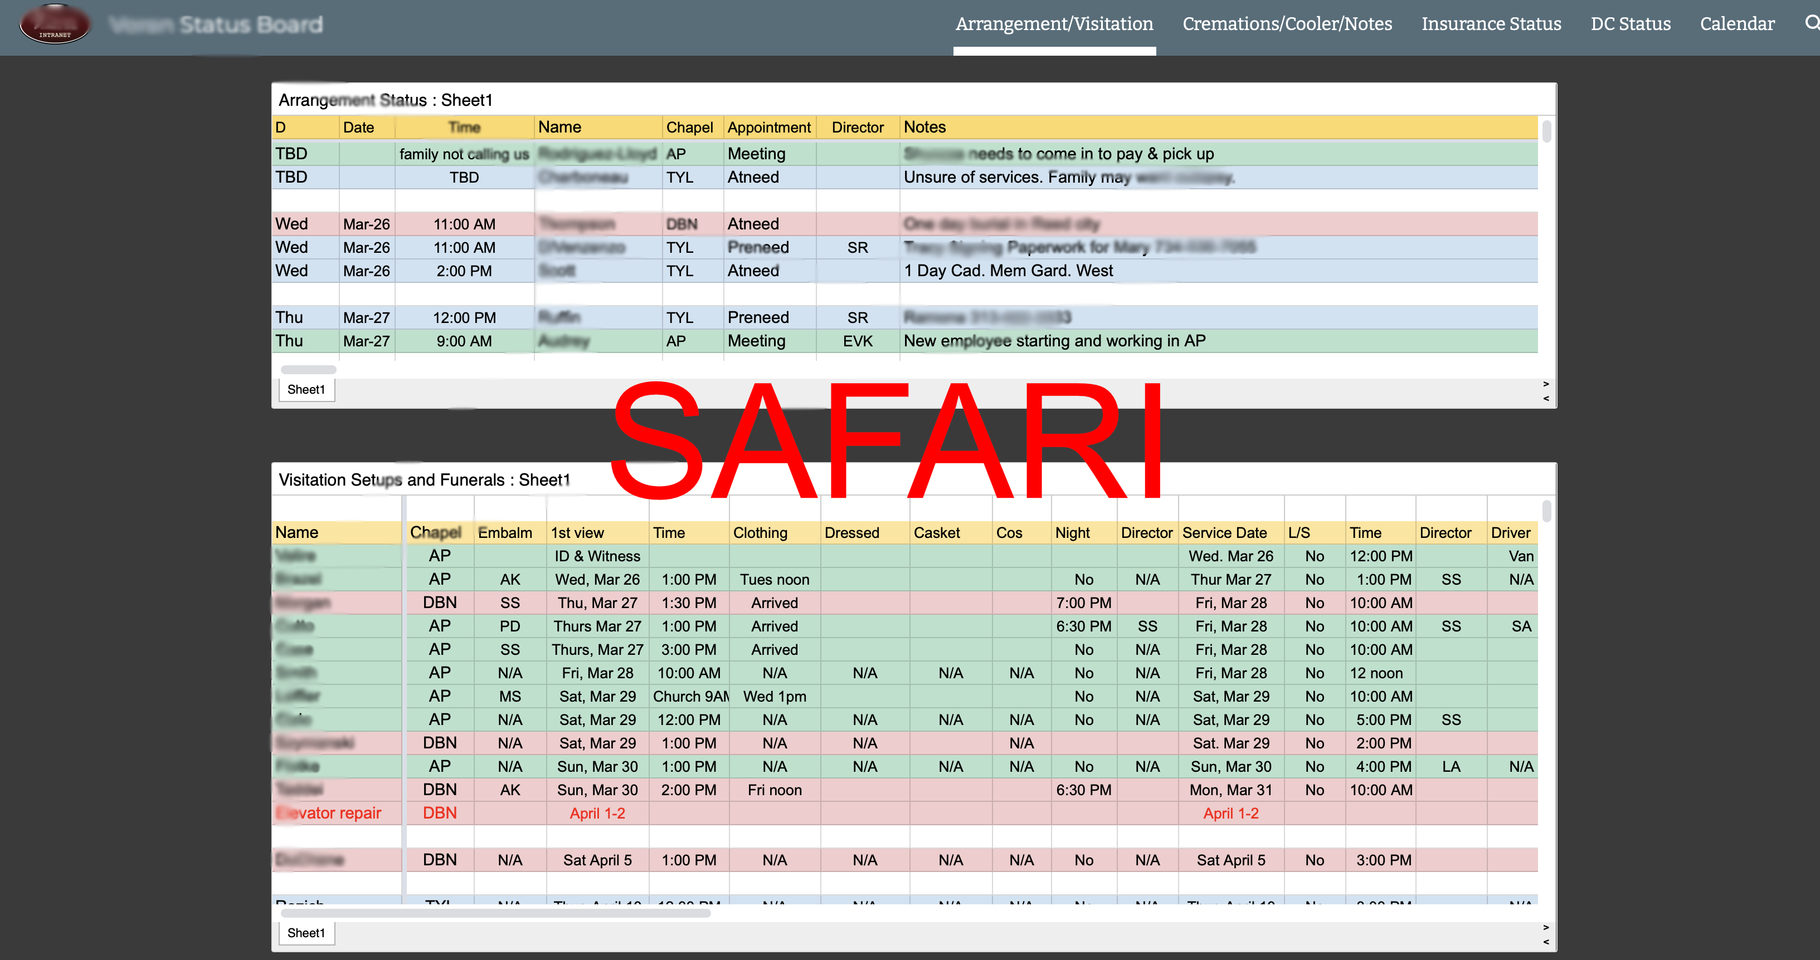The image size is (1820, 960).
Task: Click the '7:00 PM' night cell
Action: [1084, 603]
